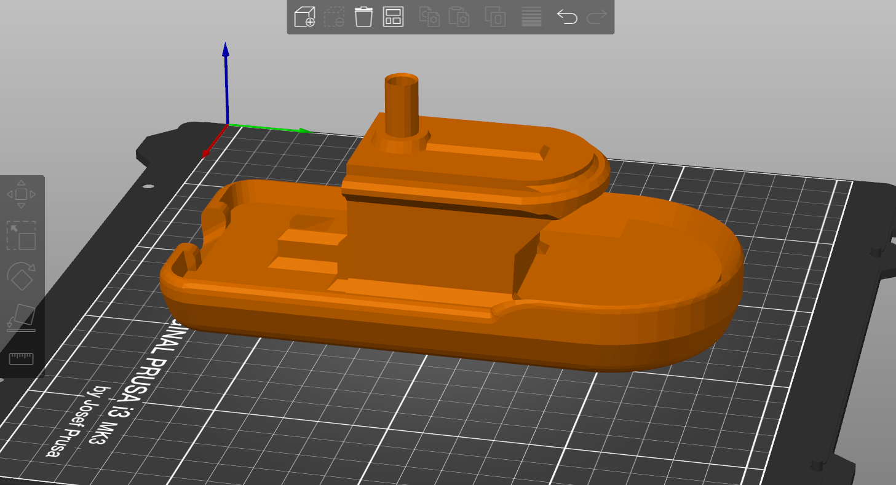Select the Move gizmo tool
896x485 pixels.
21,194
